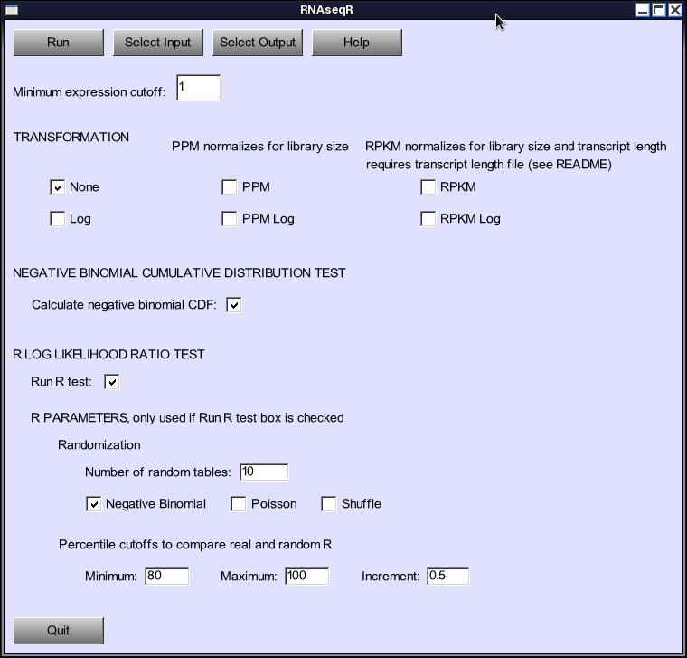
Task: Click R LOG LIKELIHOOD RATIO TEST heading
Action: (x=108, y=355)
